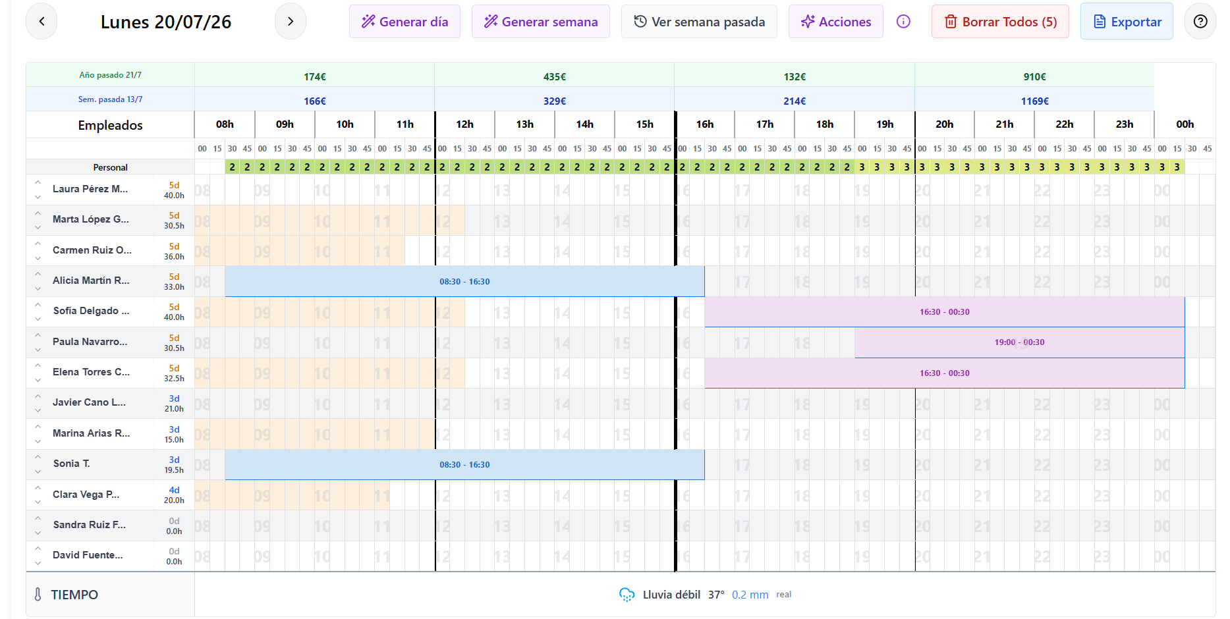Click the 166€ last-week value

pyautogui.click(x=314, y=101)
